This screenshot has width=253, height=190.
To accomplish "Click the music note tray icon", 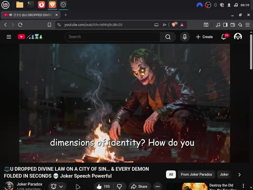I will [x=236, y=5].
